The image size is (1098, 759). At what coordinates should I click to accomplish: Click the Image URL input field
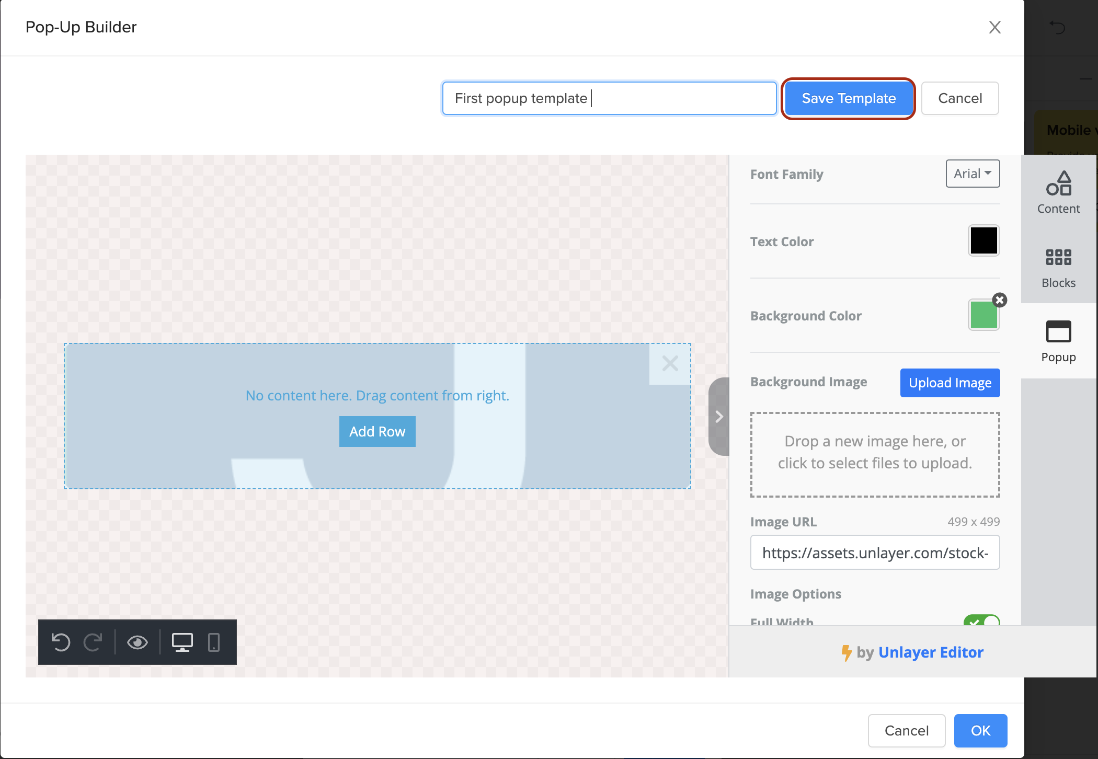click(875, 553)
